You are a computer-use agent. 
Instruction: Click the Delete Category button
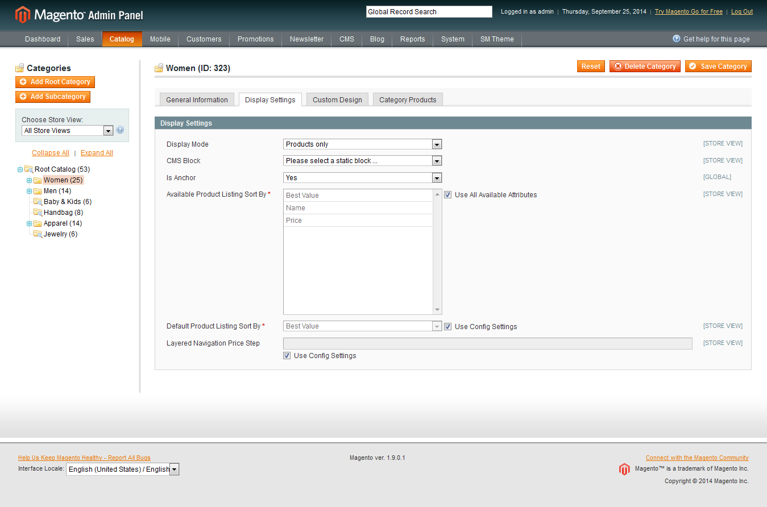point(645,67)
